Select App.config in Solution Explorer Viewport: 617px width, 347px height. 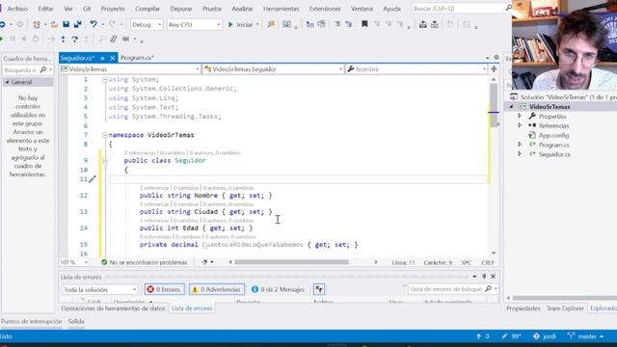coord(553,135)
